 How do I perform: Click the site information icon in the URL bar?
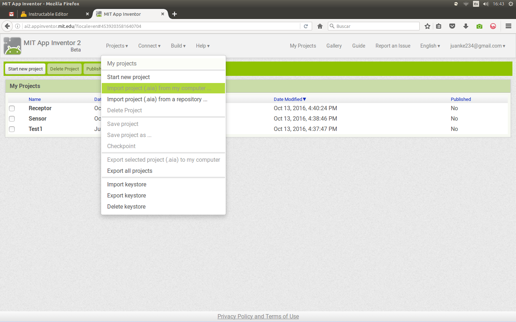pos(18,26)
